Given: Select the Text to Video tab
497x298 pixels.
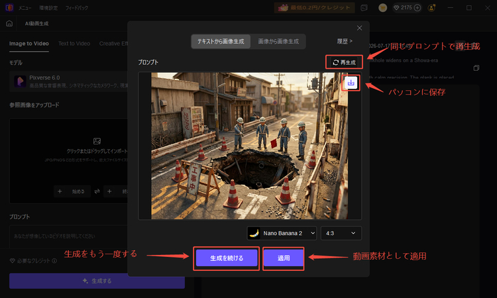Looking at the screenshot, I should pos(74,44).
